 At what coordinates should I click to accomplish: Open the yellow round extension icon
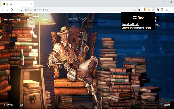[145, 10]
